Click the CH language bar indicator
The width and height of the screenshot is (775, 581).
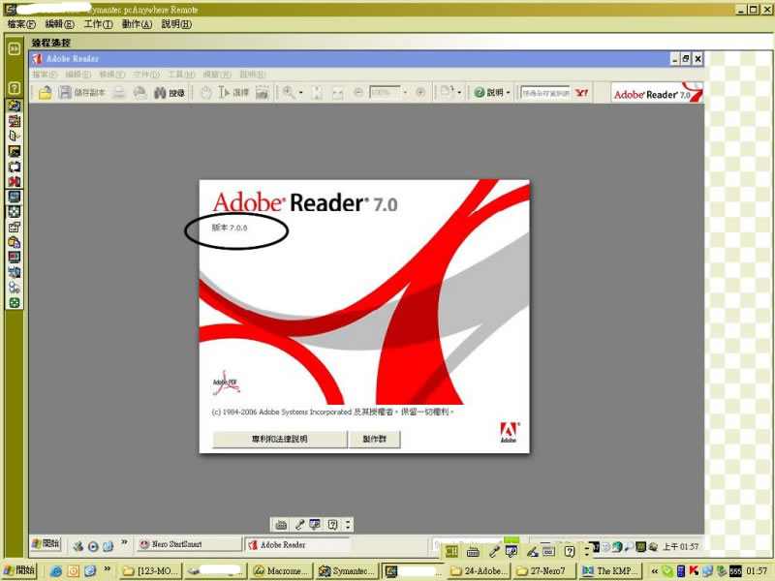click(x=451, y=551)
